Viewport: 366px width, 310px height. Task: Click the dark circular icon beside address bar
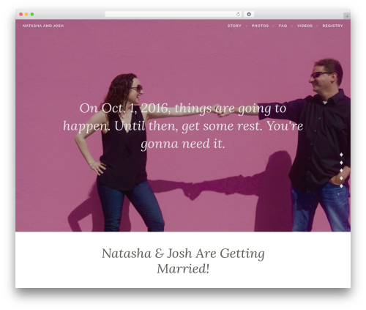click(249, 15)
